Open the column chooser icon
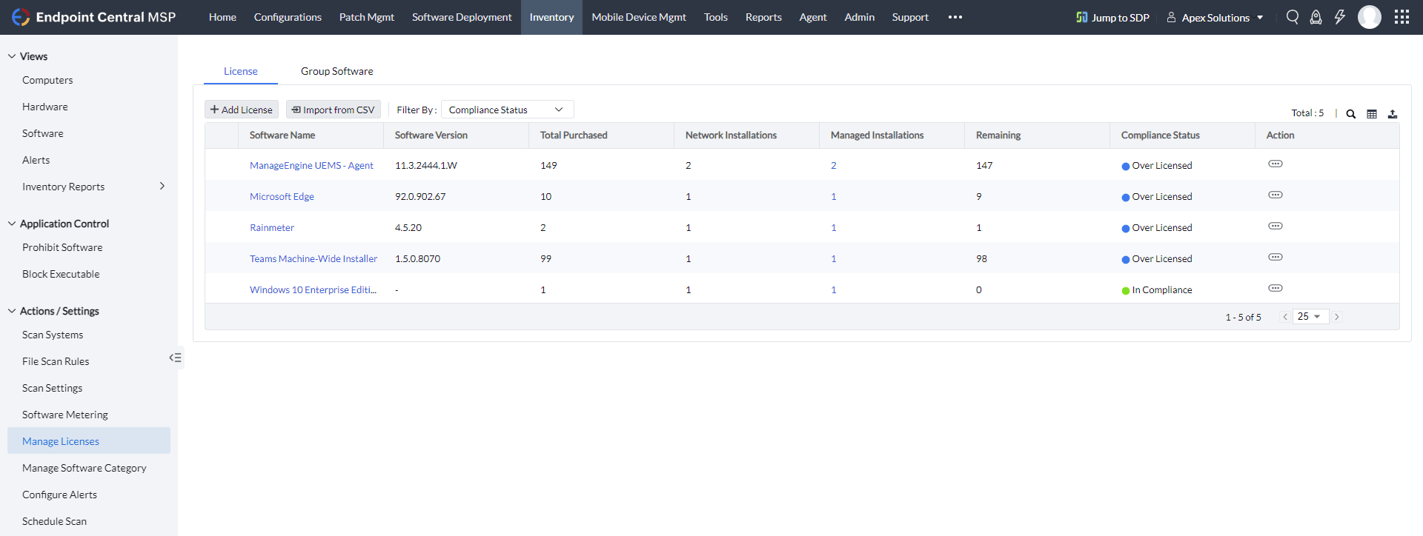Screen dimensions: 1423x536 (x=1372, y=114)
